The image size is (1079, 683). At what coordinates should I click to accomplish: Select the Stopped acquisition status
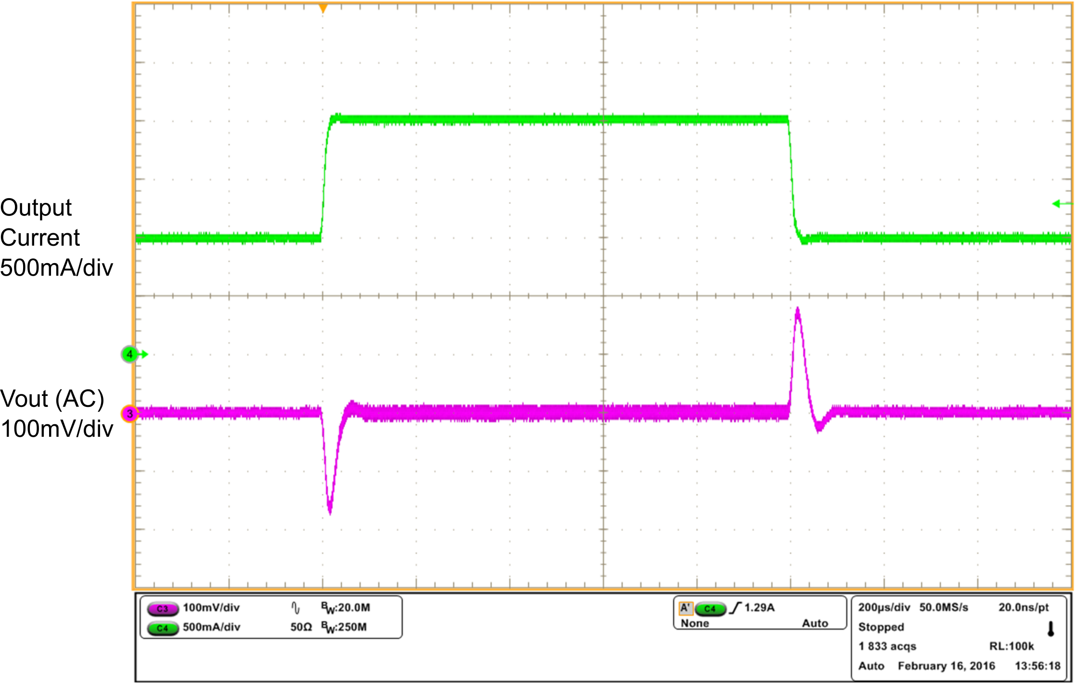[881, 627]
